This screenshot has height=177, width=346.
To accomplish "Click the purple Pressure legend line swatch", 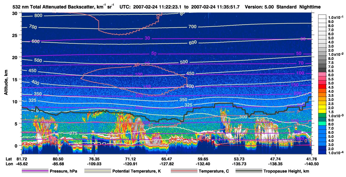I will [35, 171].
